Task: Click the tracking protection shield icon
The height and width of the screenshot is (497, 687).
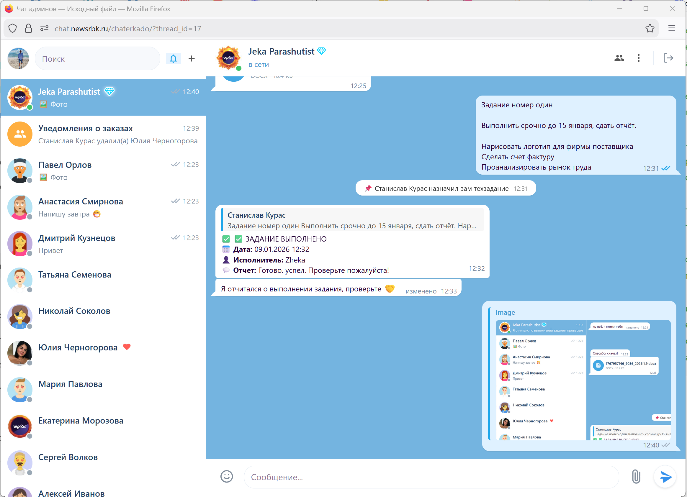Action: click(x=12, y=28)
